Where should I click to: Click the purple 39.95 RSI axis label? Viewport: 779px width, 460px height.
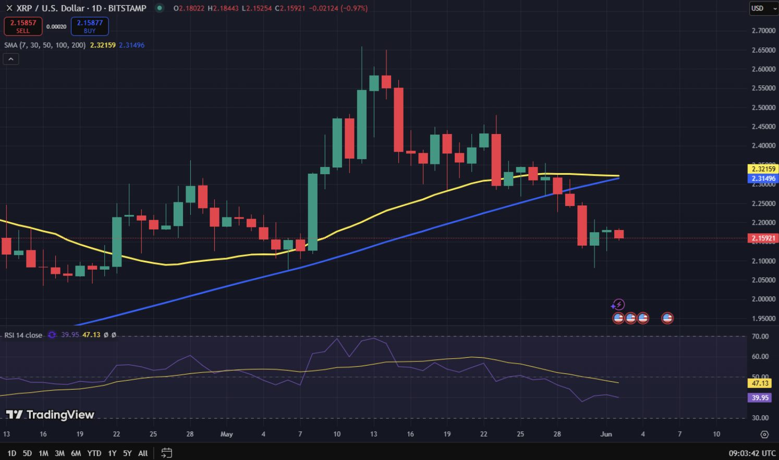[760, 397]
